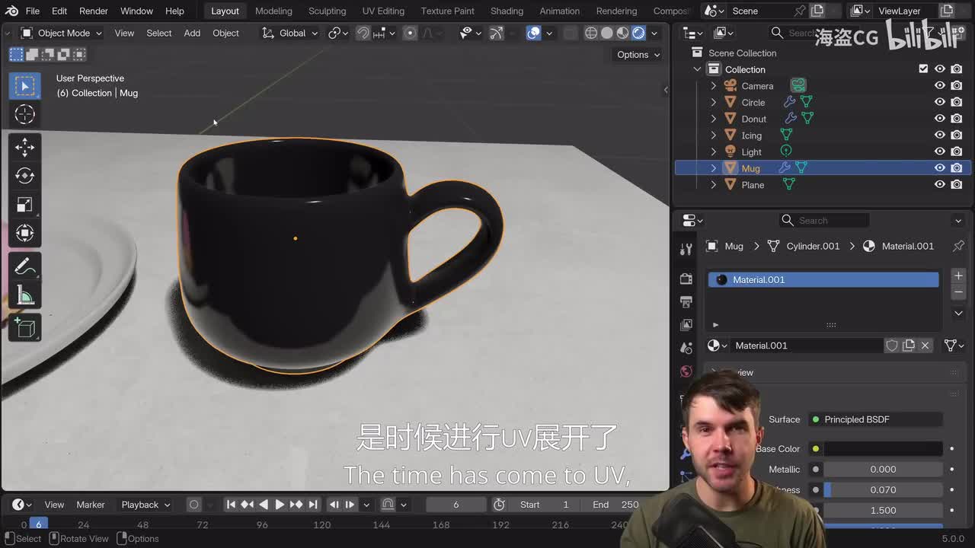Jump to the timeline start frame
This screenshot has width=975, height=548.
pyautogui.click(x=231, y=504)
